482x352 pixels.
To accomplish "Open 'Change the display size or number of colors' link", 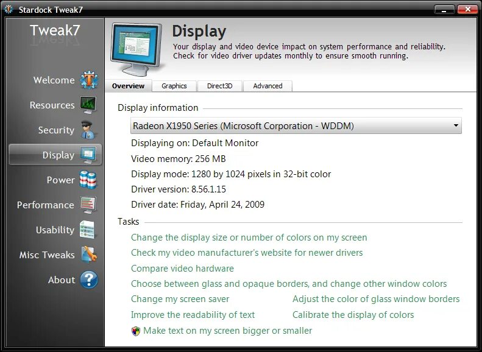I will (249, 238).
